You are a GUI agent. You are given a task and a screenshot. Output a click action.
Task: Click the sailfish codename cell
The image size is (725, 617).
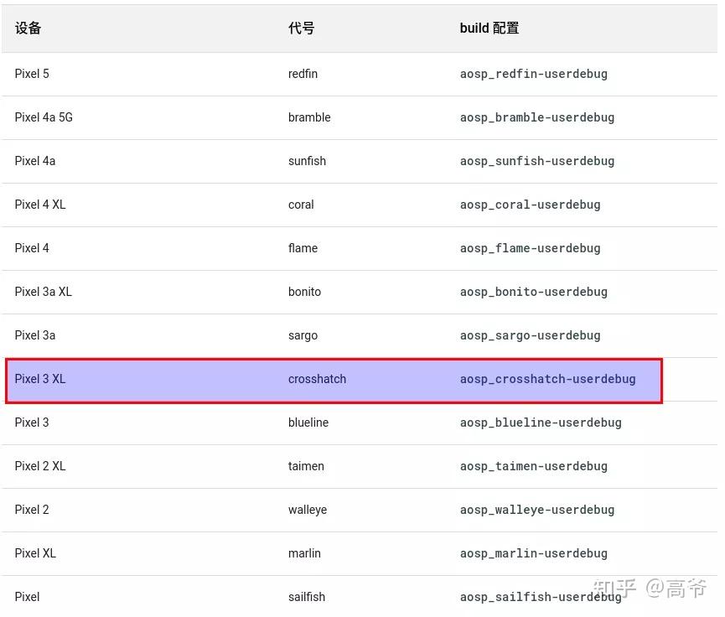tap(307, 597)
